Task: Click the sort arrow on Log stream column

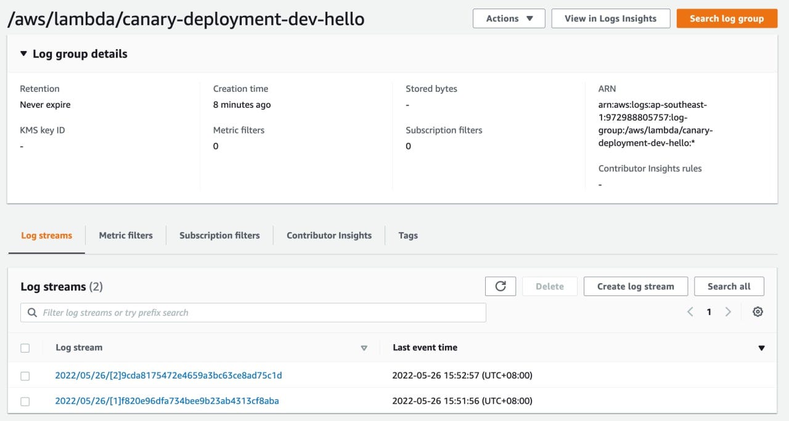Action: 364,348
